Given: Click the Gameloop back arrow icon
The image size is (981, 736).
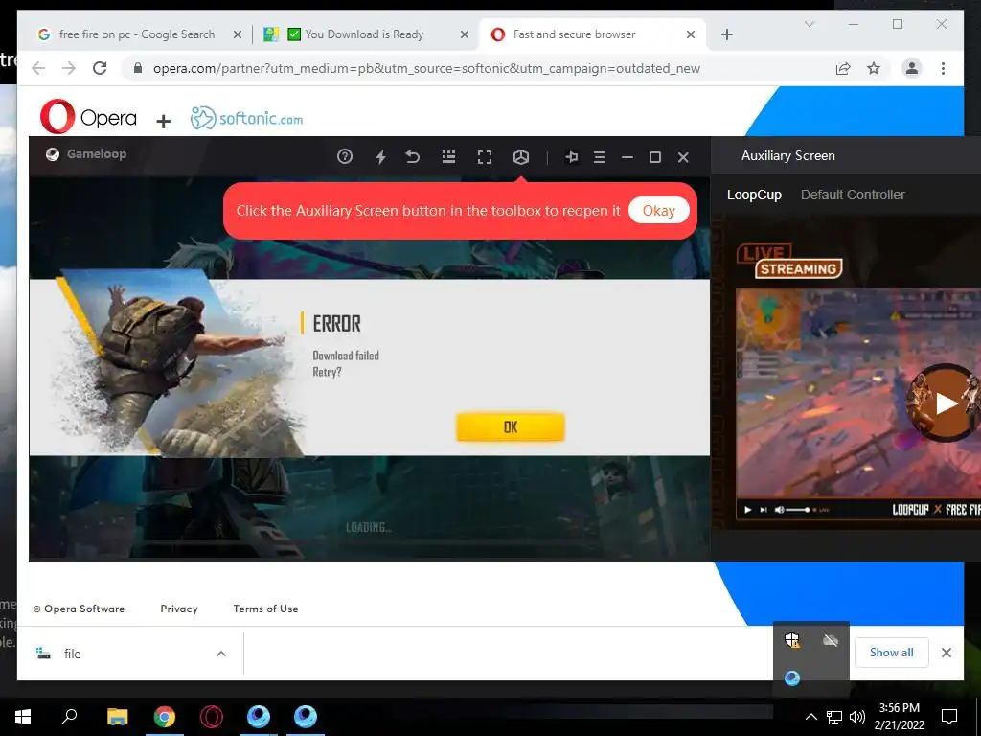Looking at the screenshot, I should [412, 156].
